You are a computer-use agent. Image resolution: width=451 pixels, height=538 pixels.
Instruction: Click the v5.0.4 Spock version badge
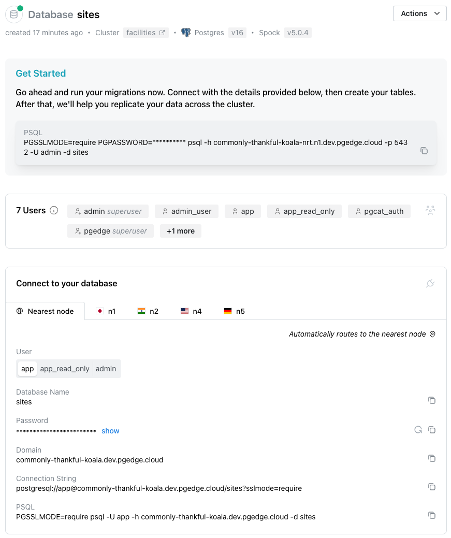point(298,32)
